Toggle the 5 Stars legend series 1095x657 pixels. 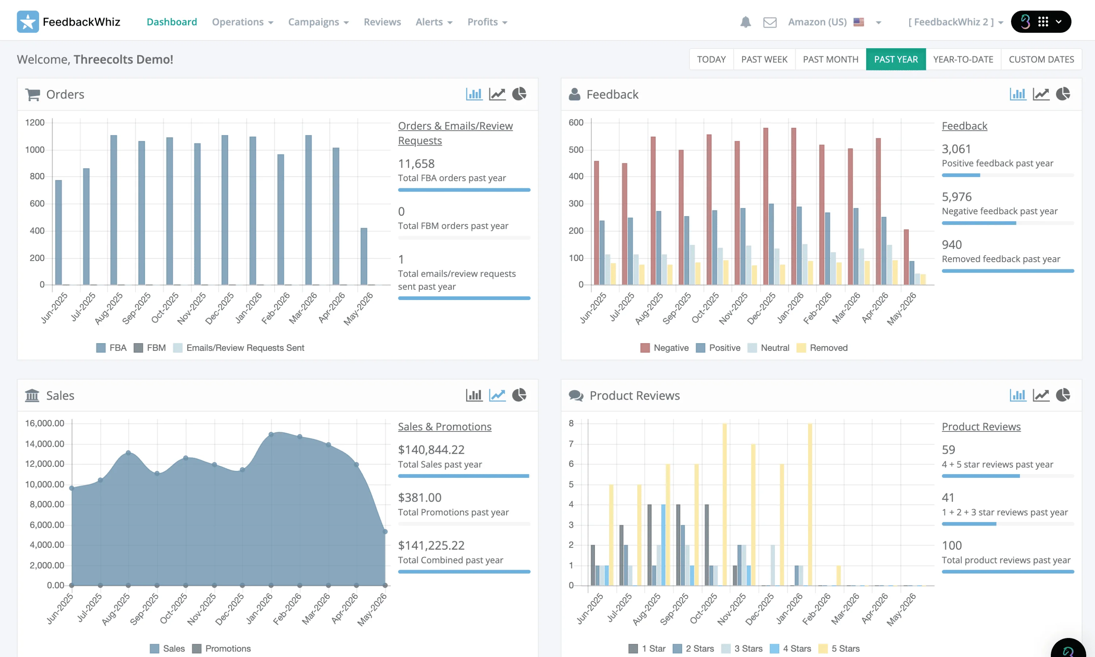coord(839,648)
